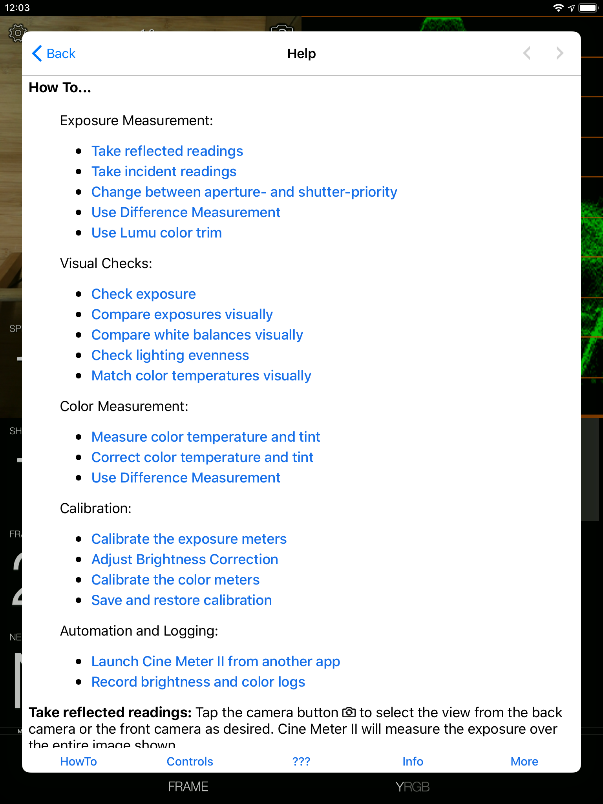Open Record brightness and color logs
The image size is (603, 804).
coord(198,682)
